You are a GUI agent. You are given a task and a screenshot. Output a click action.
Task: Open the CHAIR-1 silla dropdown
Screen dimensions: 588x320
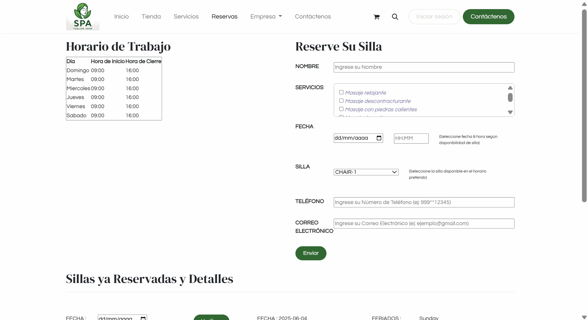tap(366, 172)
